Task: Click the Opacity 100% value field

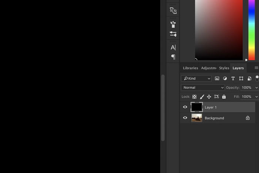Action: pyautogui.click(x=247, y=87)
